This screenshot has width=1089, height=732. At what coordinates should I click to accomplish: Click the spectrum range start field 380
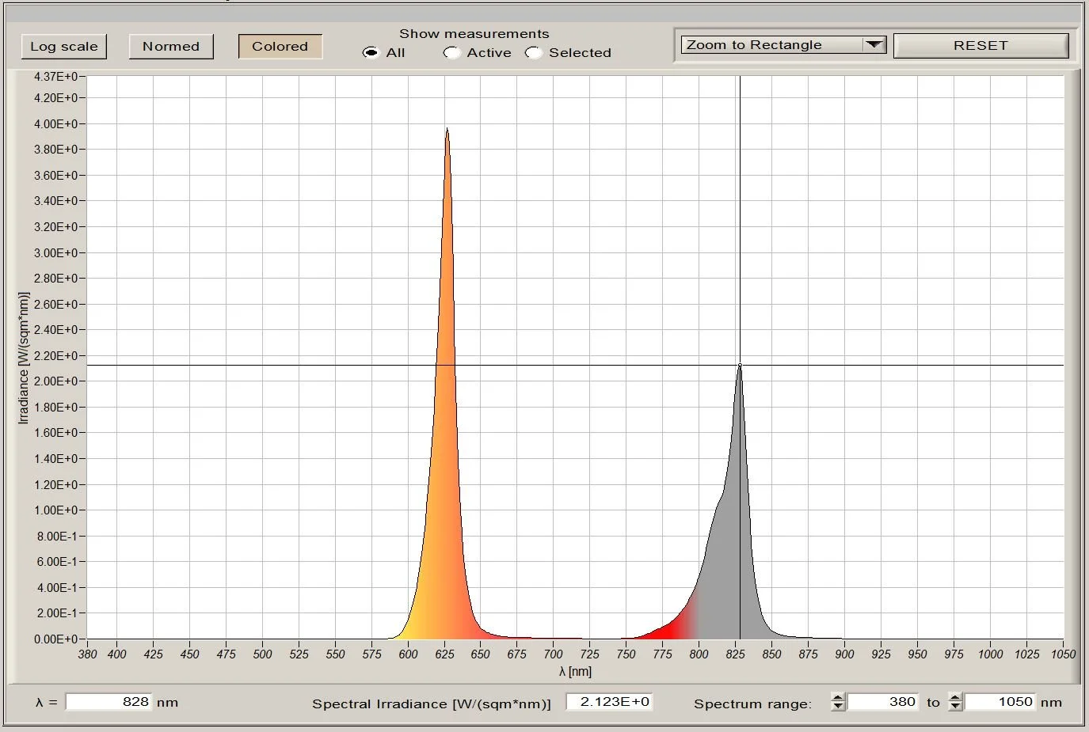pos(883,702)
